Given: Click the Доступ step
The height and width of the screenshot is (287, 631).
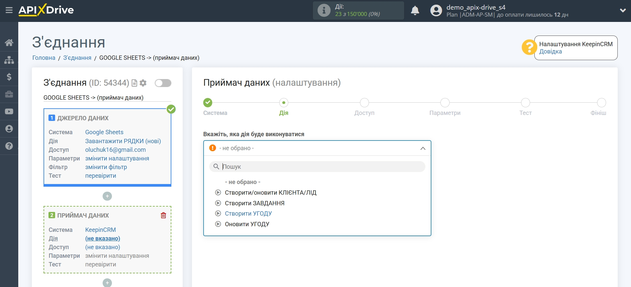Looking at the screenshot, I should coord(364,103).
